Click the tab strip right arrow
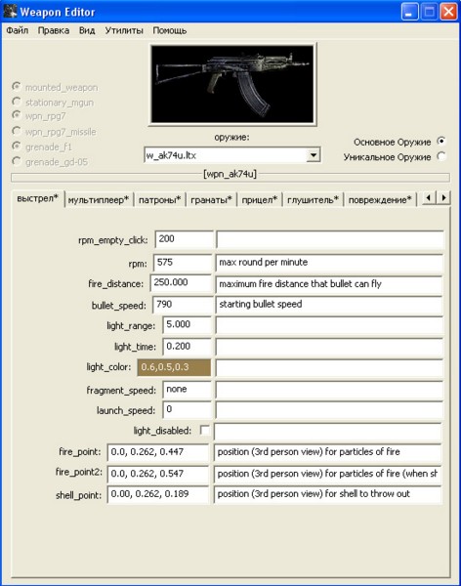 click(x=443, y=197)
